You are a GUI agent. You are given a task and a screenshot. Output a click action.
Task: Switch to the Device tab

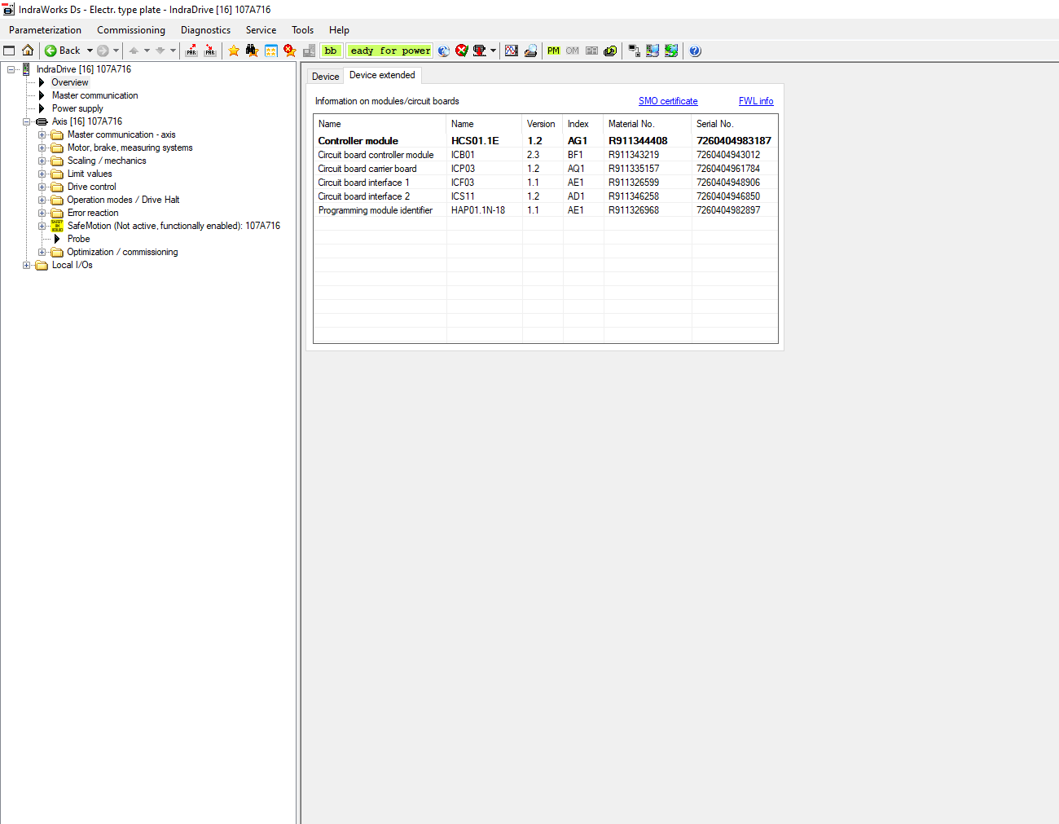click(x=325, y=77)
